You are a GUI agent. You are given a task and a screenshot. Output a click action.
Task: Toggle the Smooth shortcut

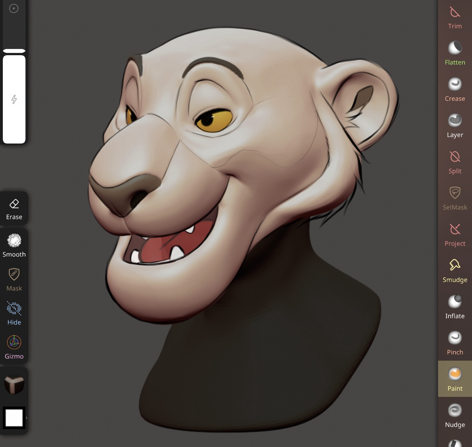coord(14,245)
